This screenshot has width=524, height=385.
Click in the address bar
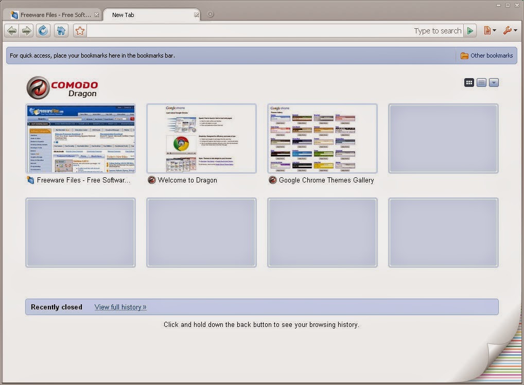coord(275,31)
